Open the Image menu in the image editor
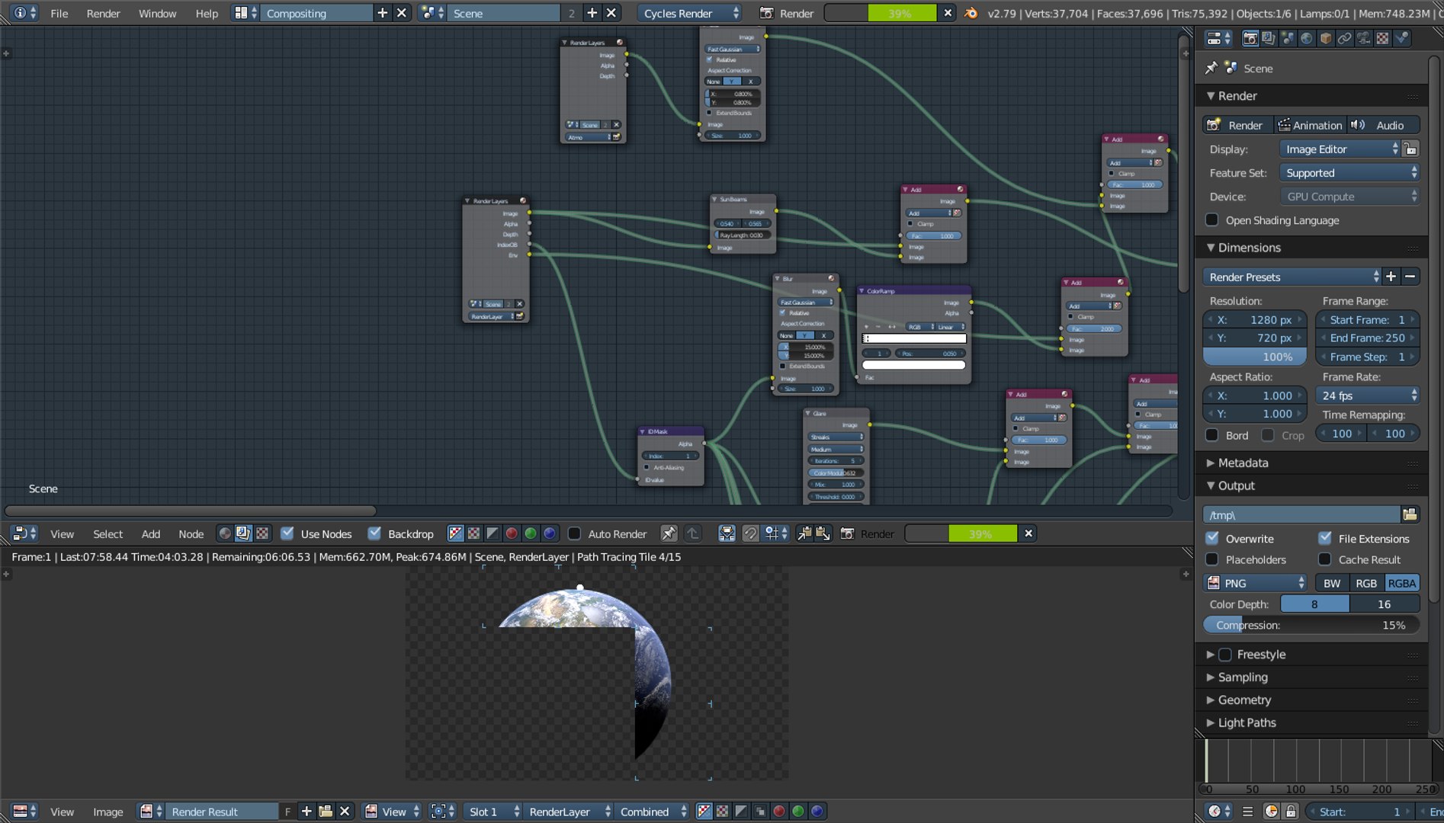 pos(107,812)
